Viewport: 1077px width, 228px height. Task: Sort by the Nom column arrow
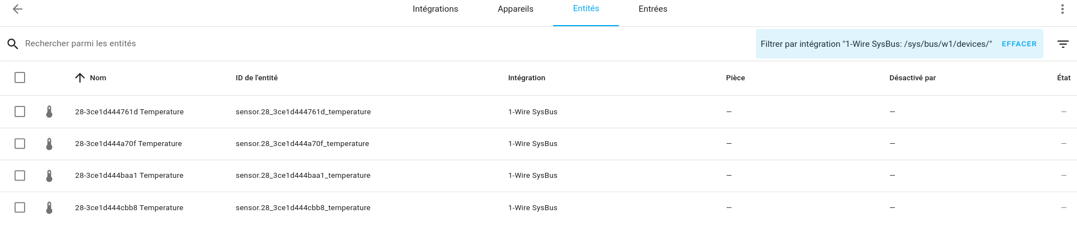point(80,77)
